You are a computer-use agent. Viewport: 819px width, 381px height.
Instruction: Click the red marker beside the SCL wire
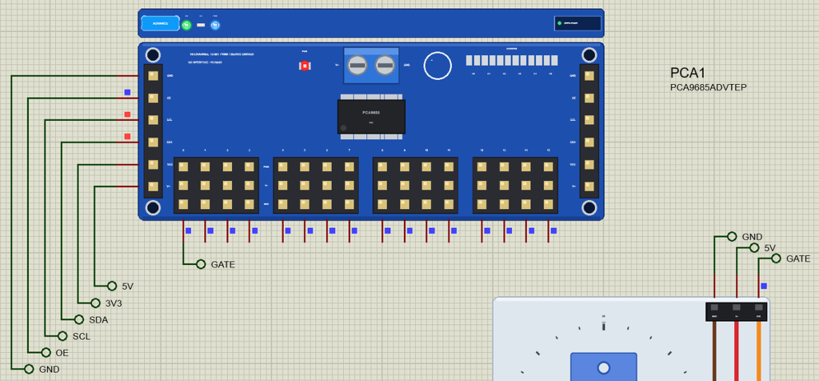click(x=127, y=114)
